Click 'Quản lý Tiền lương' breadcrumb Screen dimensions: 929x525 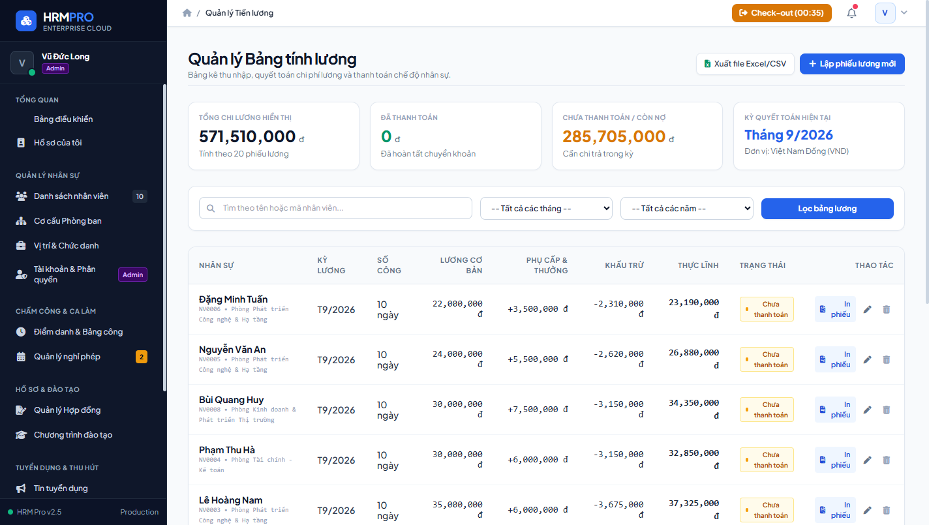pyautogui.click(x=239, y=13)
